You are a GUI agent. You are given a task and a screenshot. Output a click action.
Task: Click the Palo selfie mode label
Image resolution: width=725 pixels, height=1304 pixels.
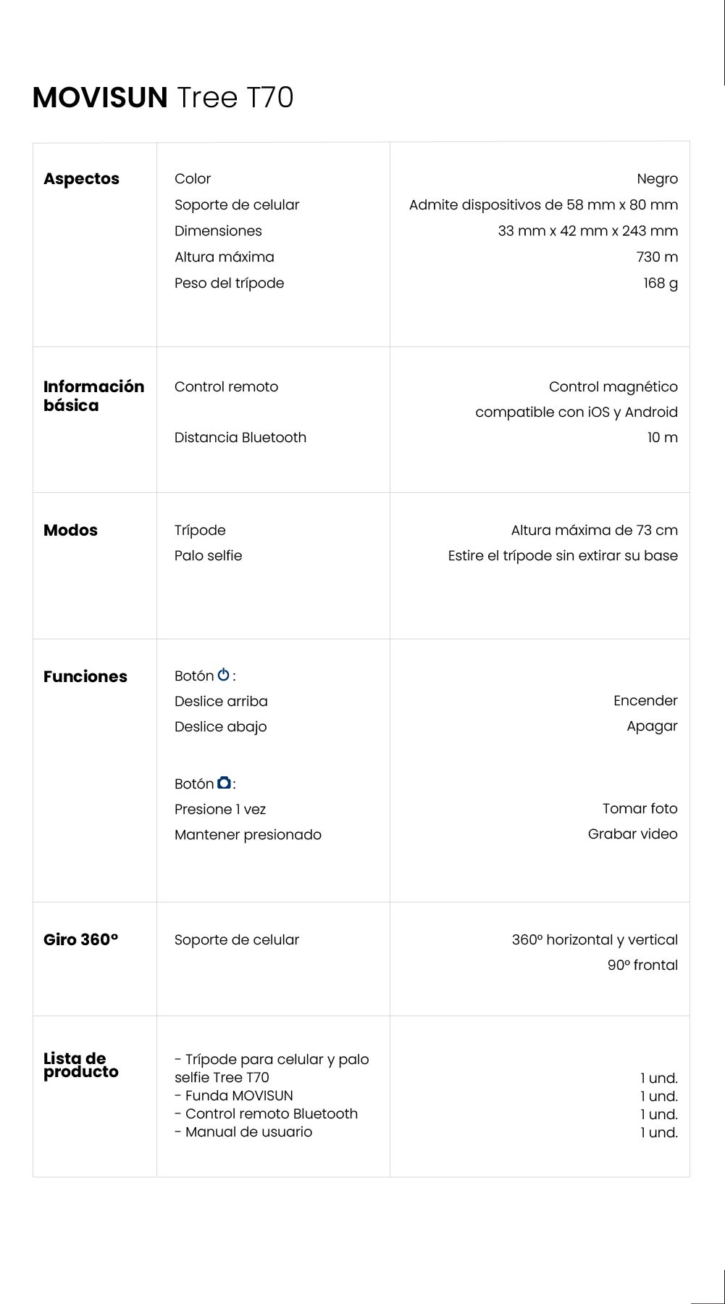point(208,555)
